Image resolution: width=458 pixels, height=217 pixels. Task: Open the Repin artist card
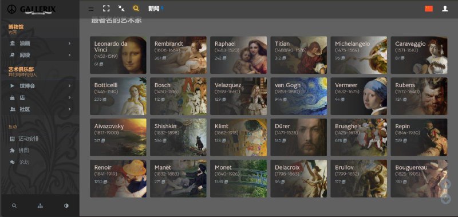click(x=419, y=137)
